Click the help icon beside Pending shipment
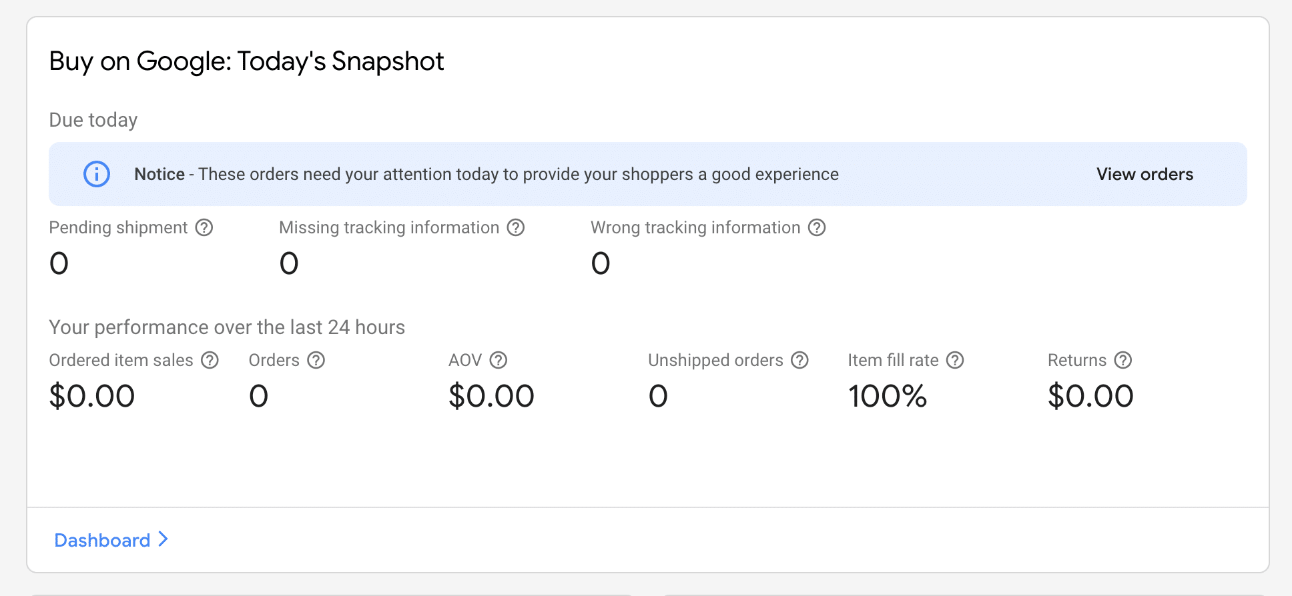The width and height of the screenshot is (1292, 596). pos(204,227)
